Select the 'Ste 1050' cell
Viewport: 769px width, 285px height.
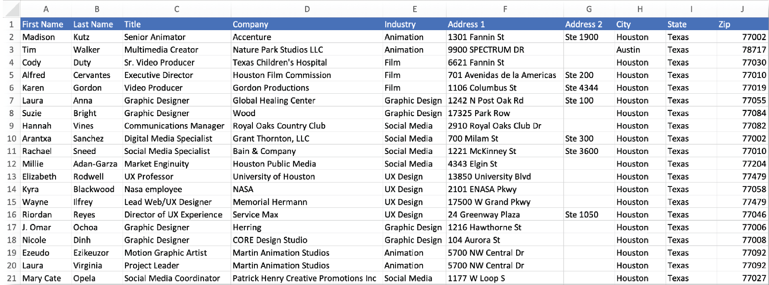589,215
